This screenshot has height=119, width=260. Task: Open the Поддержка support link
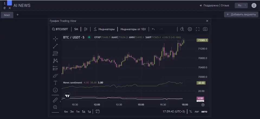[x=211, y=5]
